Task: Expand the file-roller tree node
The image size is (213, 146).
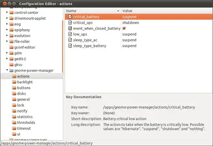Action: point(7,41)
